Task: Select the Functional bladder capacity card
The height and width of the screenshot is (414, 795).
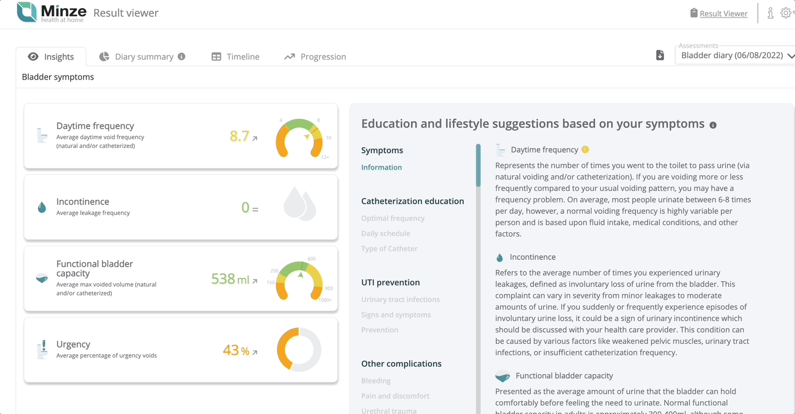Action: (x=181, y=278)
